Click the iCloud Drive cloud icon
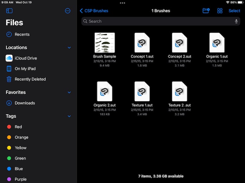 click(x=9, y=58)
